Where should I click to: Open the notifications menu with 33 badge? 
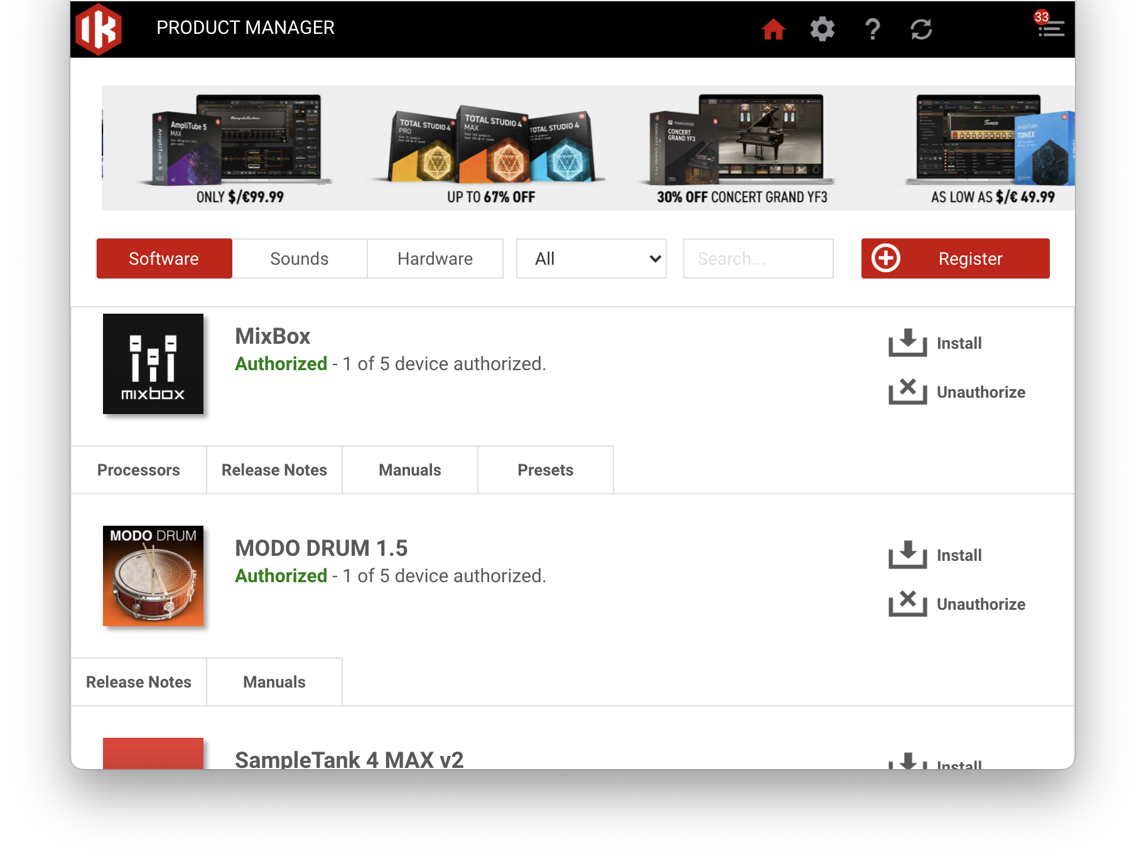(x=1050, y=25)
